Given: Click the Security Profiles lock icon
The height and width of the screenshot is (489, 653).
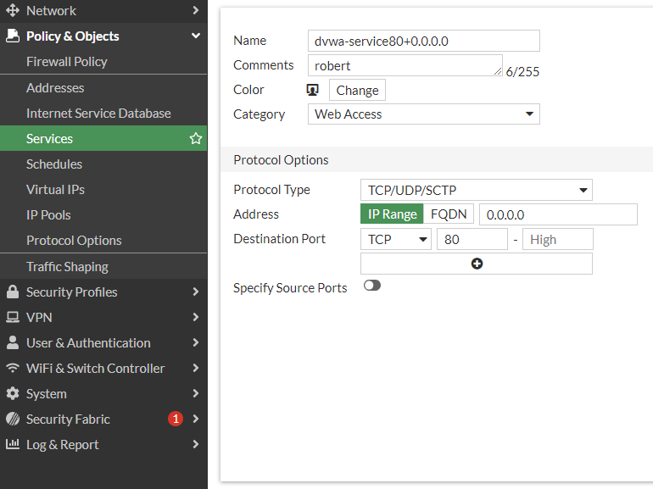Looking at the screenshot, I should click(13, 292).
